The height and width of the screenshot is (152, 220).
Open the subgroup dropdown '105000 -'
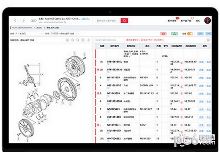(64, 34)
